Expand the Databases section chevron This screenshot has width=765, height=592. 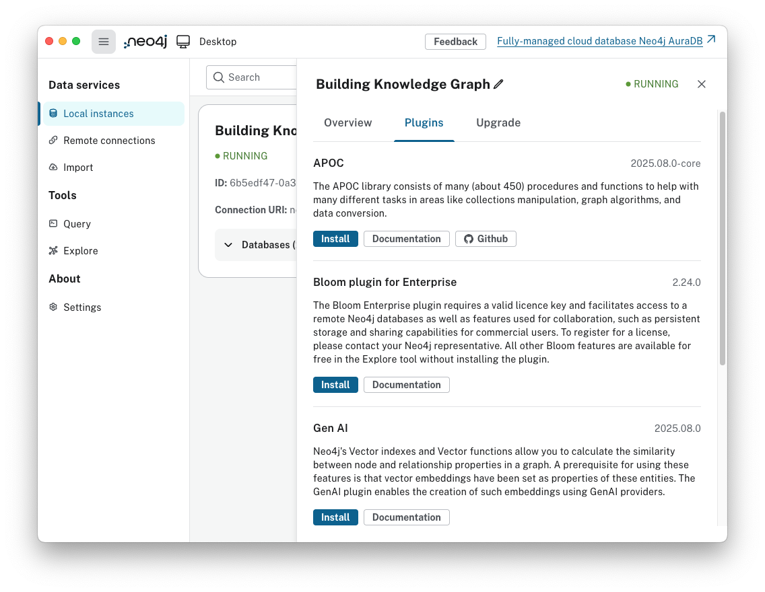click(x=228, y=245)
